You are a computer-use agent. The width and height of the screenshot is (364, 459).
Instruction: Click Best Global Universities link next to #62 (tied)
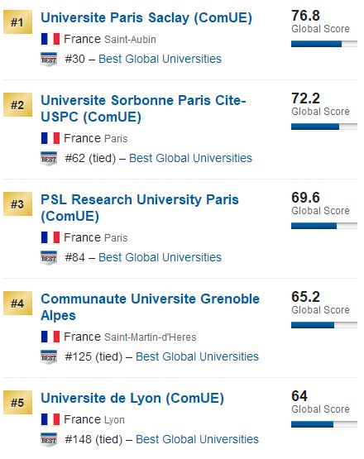click(190, 158)
